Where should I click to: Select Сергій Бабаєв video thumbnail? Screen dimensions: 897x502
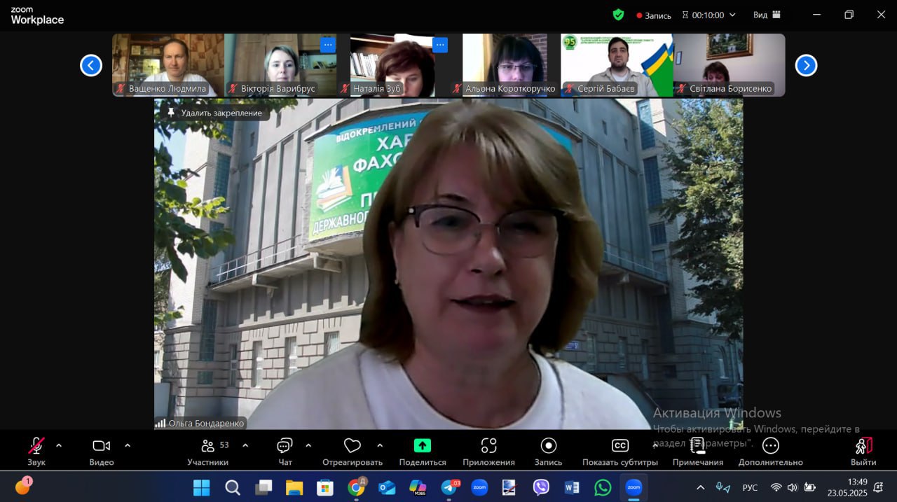[617, 65]
